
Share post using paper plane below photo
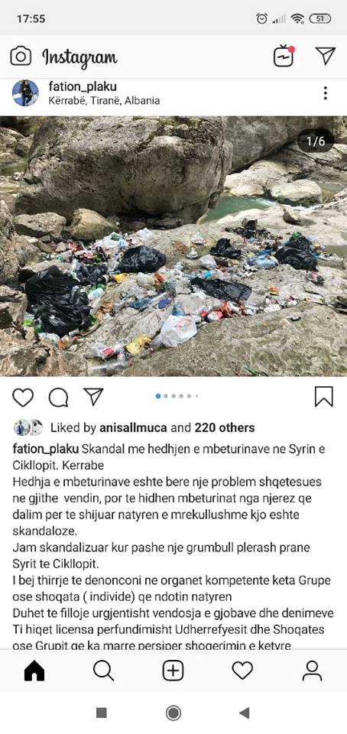click(93, 397)
